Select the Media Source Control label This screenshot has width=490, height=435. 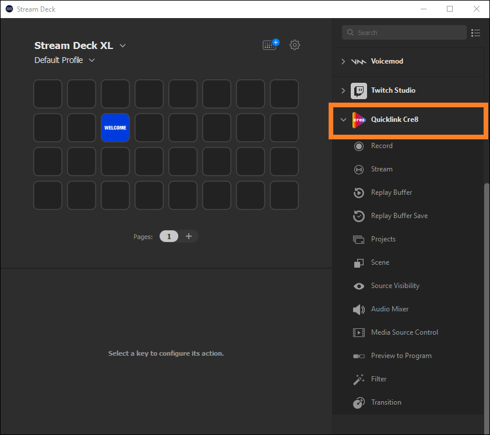click(x=404, y=332)
